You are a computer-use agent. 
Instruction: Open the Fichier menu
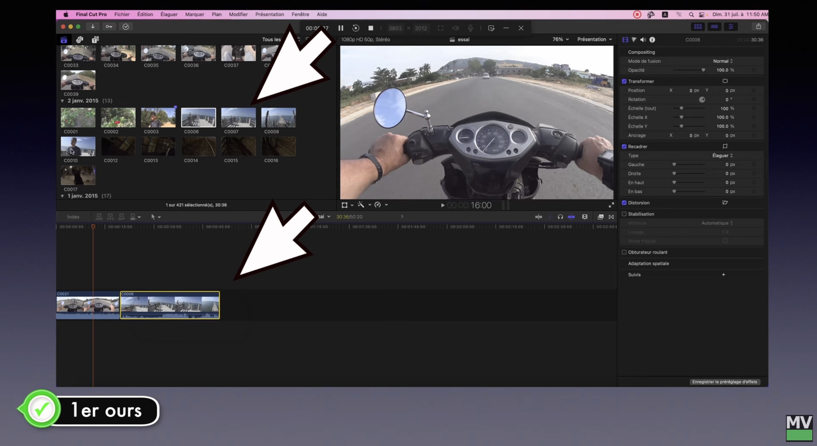pos(122,14)
